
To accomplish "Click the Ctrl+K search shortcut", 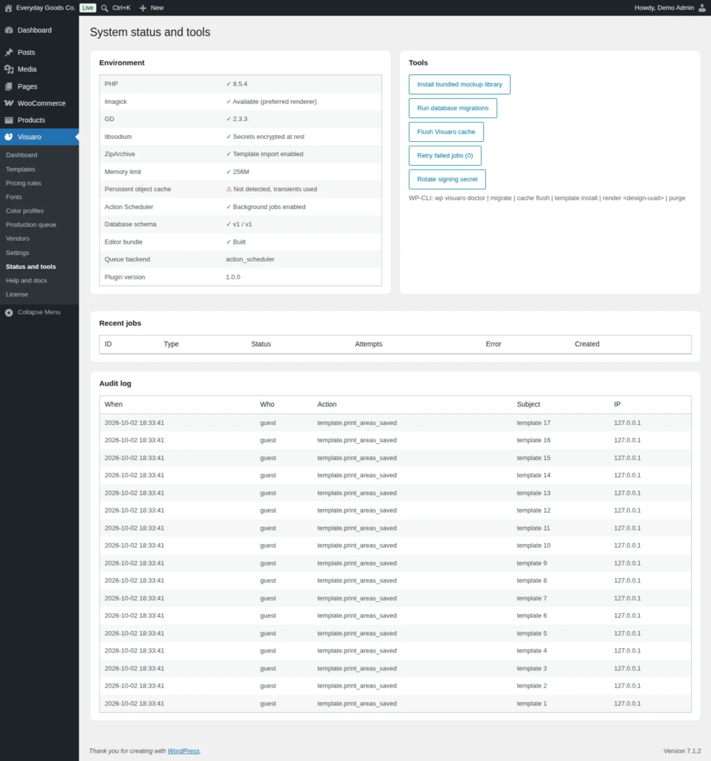I will coord(121,7).
